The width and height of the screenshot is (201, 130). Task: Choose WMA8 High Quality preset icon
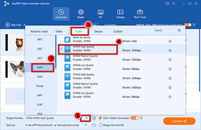click(67, 77)
